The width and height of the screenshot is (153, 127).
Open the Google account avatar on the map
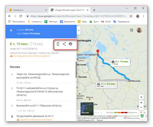click(x=139, y=30)
